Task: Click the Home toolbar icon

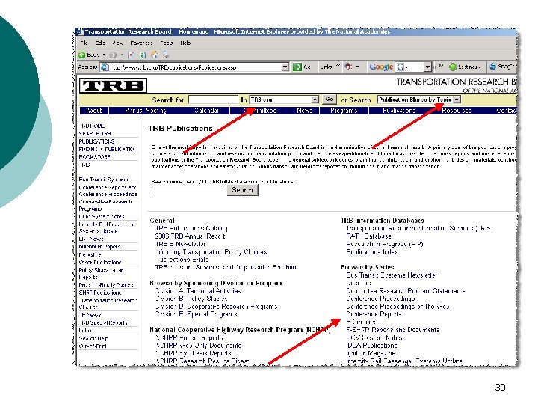Action: [x=155, y=55]
